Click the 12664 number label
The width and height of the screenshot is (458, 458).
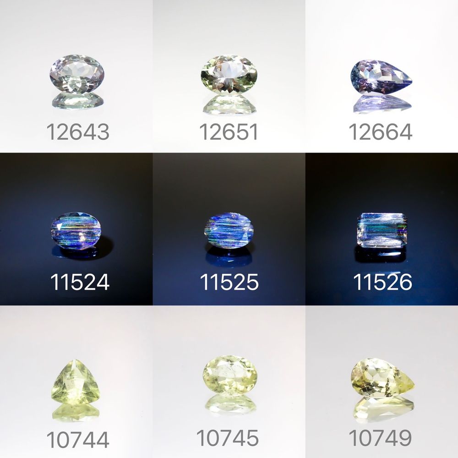[x=380, y=131]
